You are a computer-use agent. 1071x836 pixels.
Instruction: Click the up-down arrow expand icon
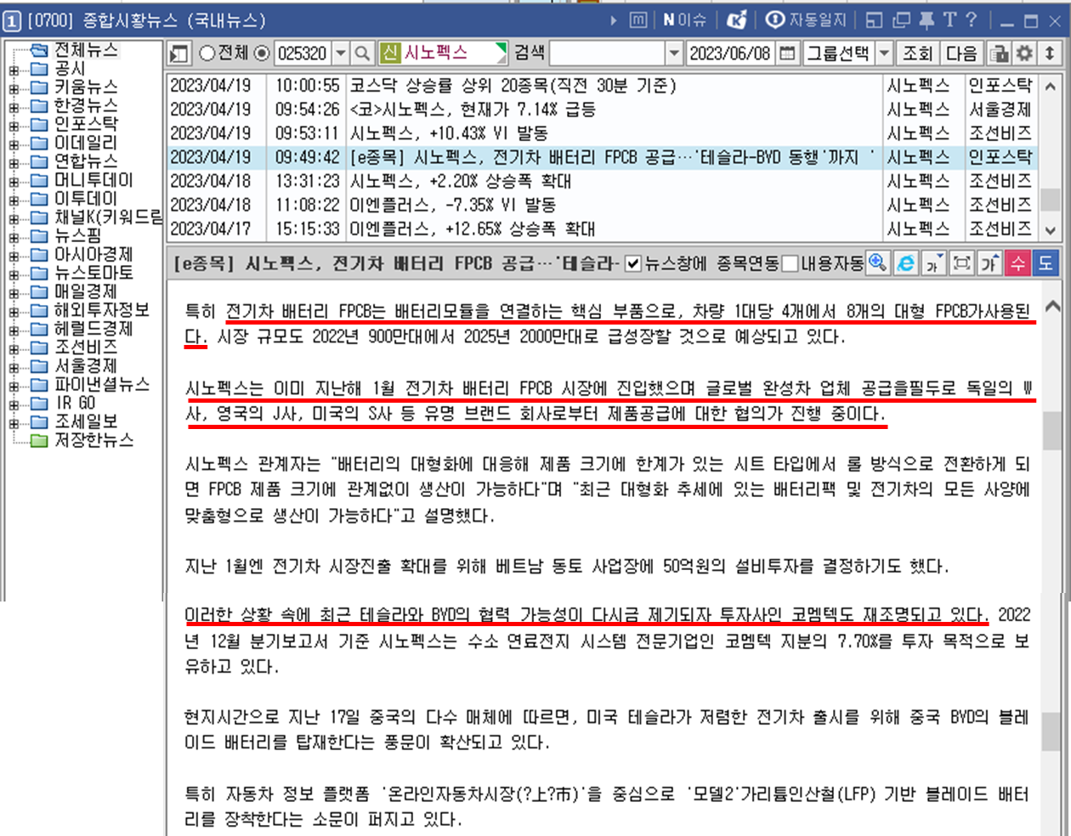pos(1050,54)
